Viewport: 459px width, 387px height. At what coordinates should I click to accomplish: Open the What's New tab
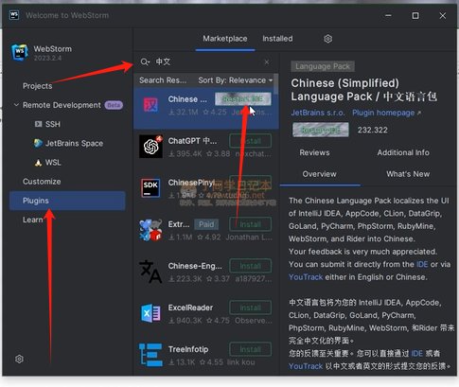pyautogui.click(x=408, y=174)
